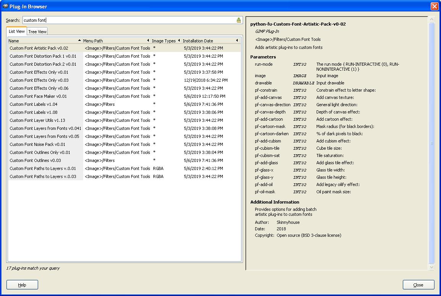Viewport: 441px width, 296px height.
Task: Click the Additional Information heading
Action: coord(275,202)
